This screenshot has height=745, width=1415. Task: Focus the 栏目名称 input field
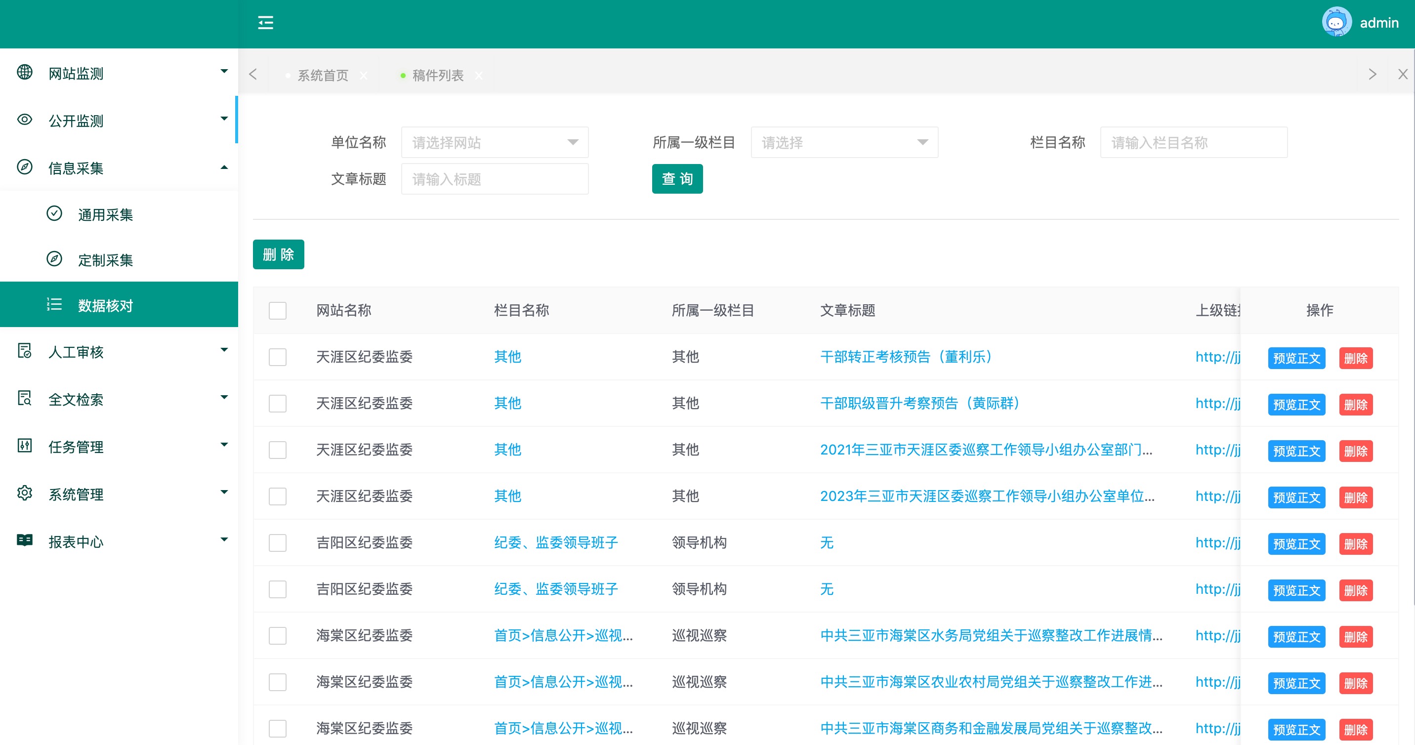point(1194,142)
